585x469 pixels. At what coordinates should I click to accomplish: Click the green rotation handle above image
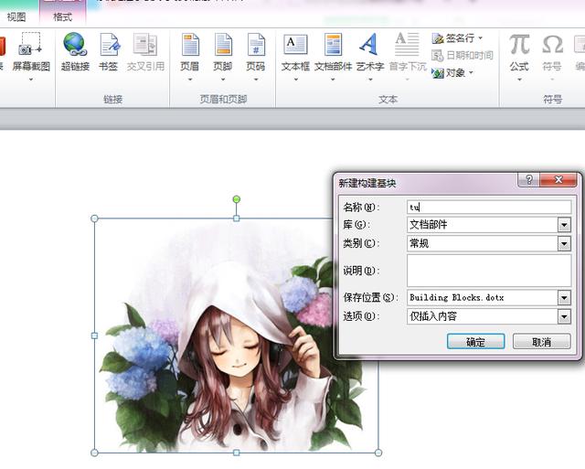(237, 199)
